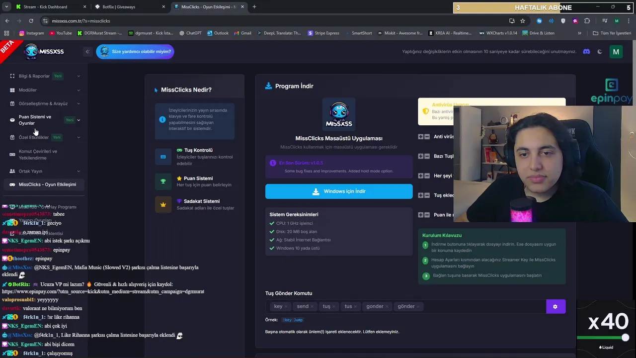Expand Görselleştirme & Arayüz menu
This screenshot has height=358, width=636.
45,103
